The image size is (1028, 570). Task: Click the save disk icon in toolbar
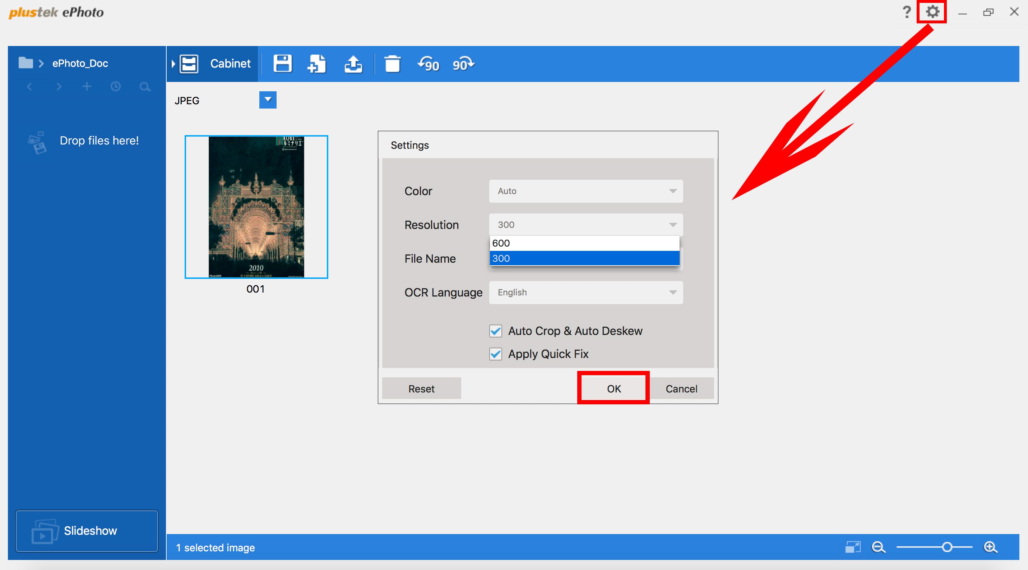[x=282, y=64]
